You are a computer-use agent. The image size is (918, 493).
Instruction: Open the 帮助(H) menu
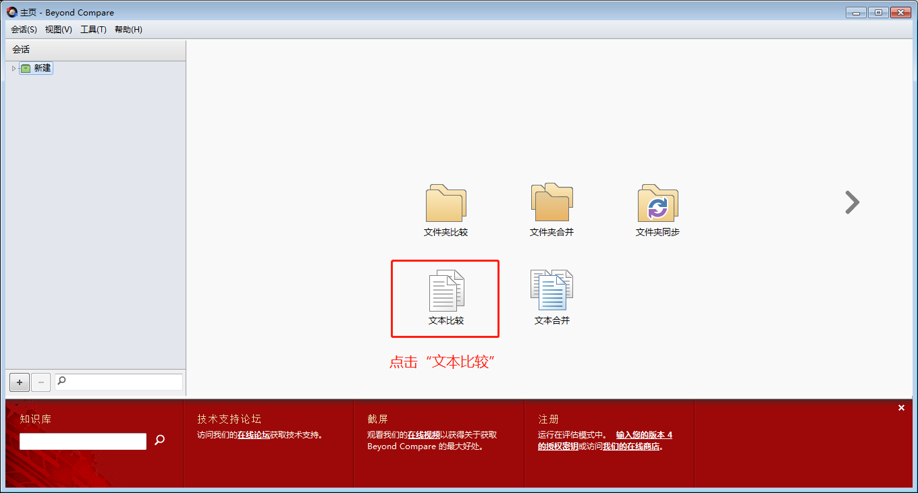click(x=128, y=30)
